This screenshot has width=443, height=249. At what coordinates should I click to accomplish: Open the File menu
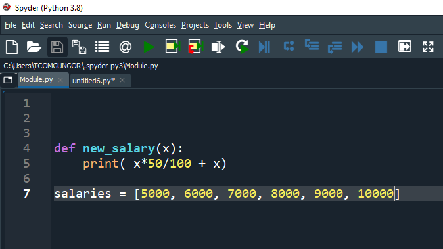click(11, 25)
